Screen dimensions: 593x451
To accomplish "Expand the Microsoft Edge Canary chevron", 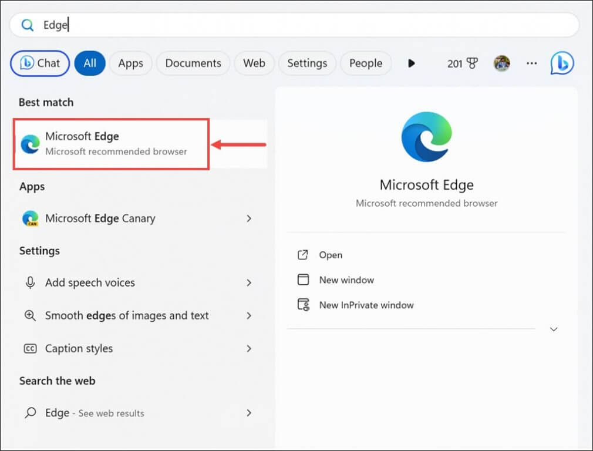I will pyautogui.click(x=249, y=218).
